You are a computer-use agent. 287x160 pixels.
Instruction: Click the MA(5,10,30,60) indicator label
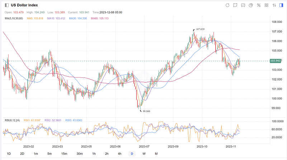coord(14,18)
